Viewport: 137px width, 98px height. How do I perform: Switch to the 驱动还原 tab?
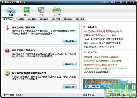[56, 19]
